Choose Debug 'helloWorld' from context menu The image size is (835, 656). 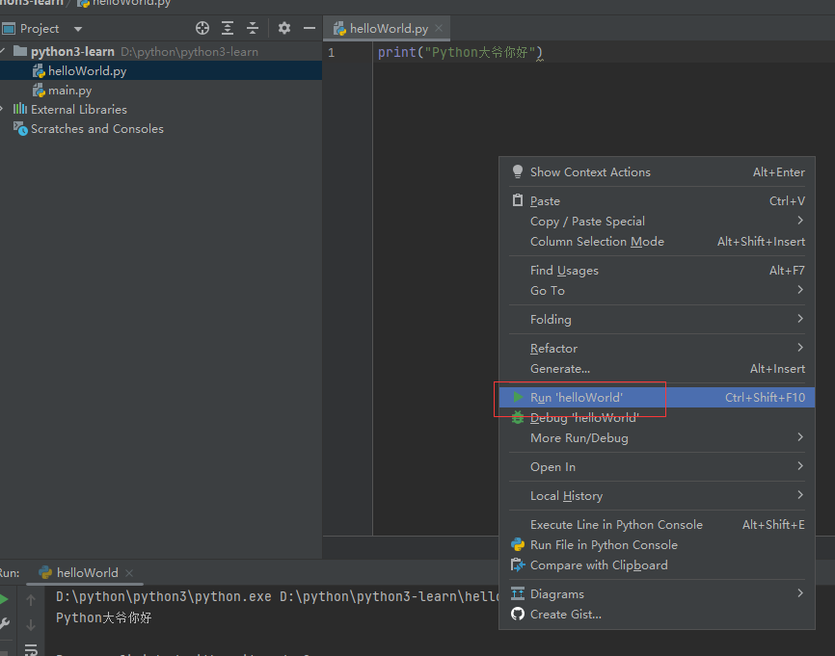584,418
